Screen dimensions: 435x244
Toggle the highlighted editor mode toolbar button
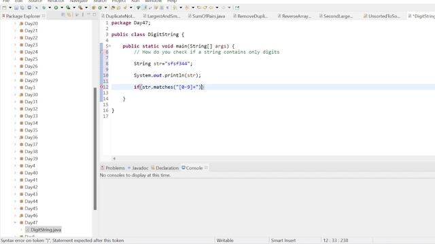tap(145, 7)
